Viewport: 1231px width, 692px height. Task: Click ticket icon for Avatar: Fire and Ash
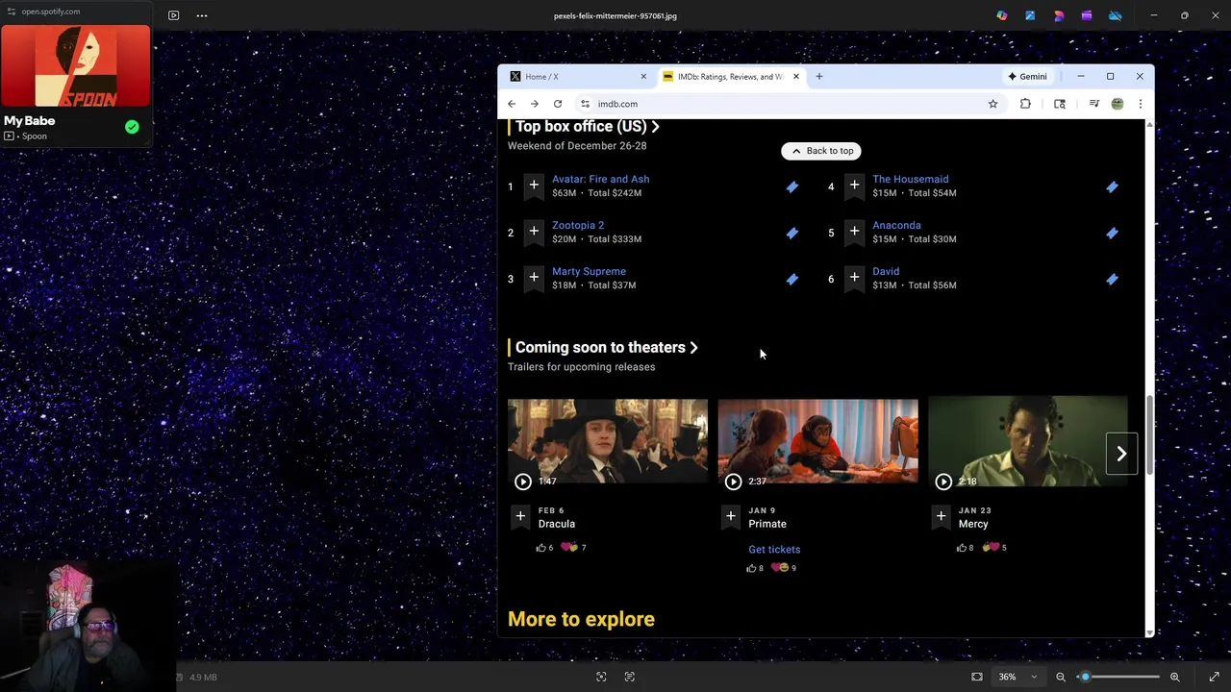pyautogui.click(x=791, y=187)
